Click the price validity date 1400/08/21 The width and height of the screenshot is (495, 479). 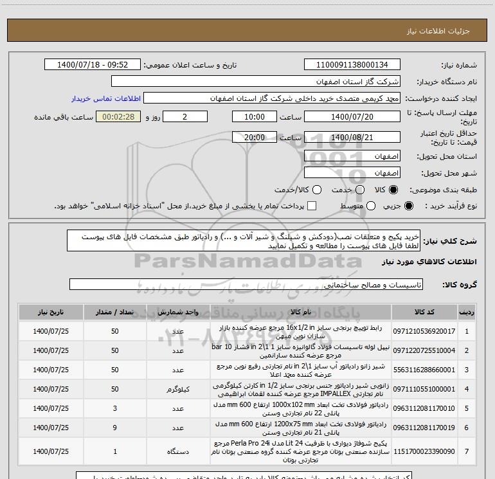[352, 137]
